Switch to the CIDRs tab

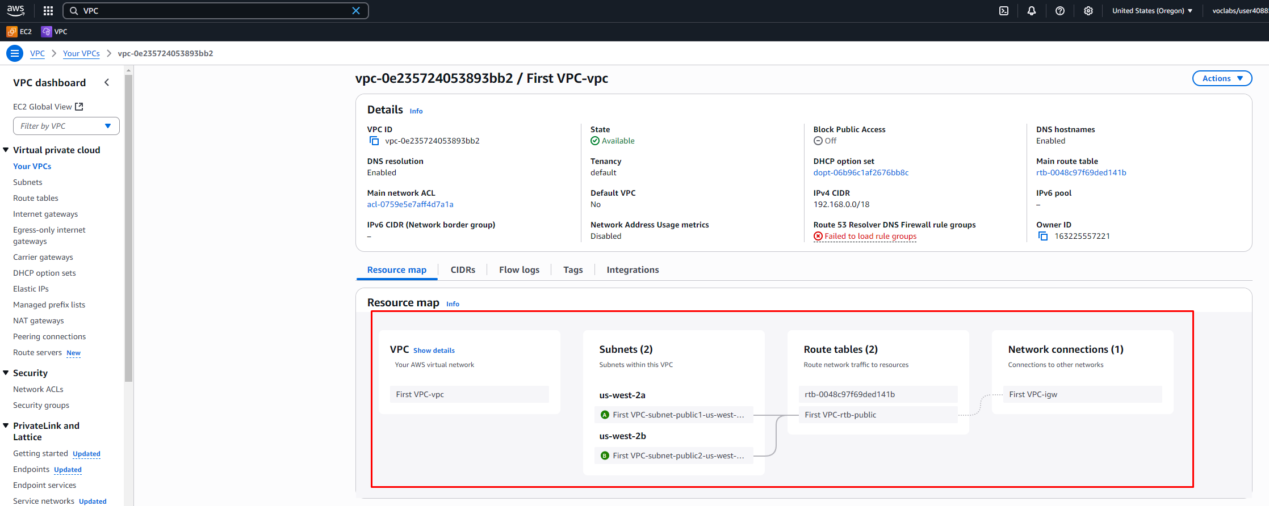(x=463, y=270)
